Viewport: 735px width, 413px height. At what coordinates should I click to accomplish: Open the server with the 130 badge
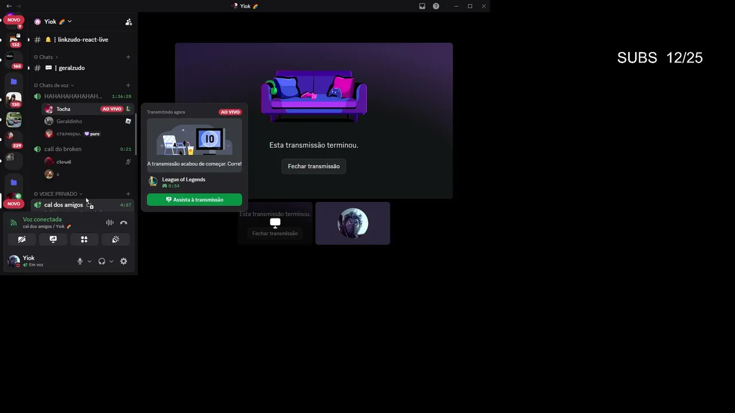(x=14, y=100)
